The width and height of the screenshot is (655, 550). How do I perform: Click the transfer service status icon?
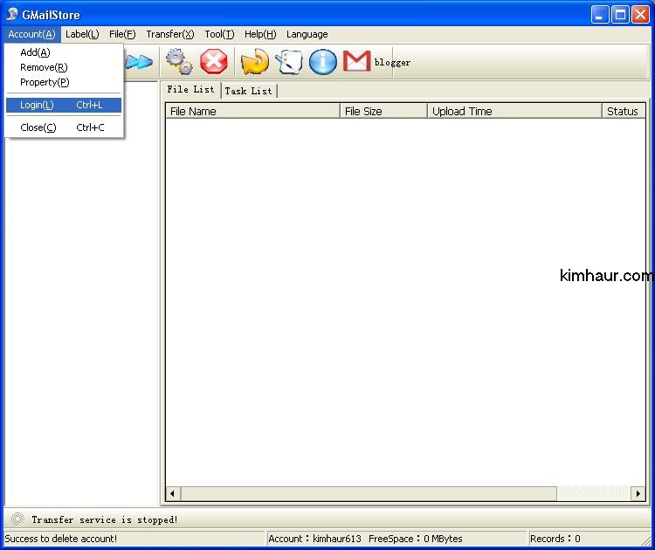click(17, 519)
